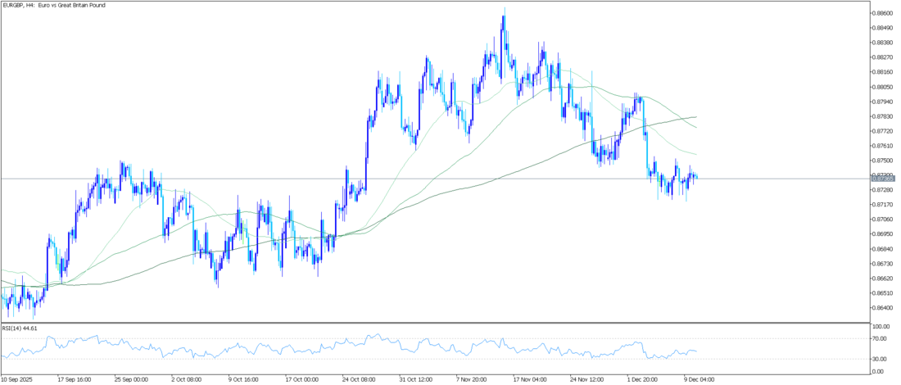Screen dimensions: 901x385
Task: Click the EURGBP, H4 chart title
Action: 54,5
